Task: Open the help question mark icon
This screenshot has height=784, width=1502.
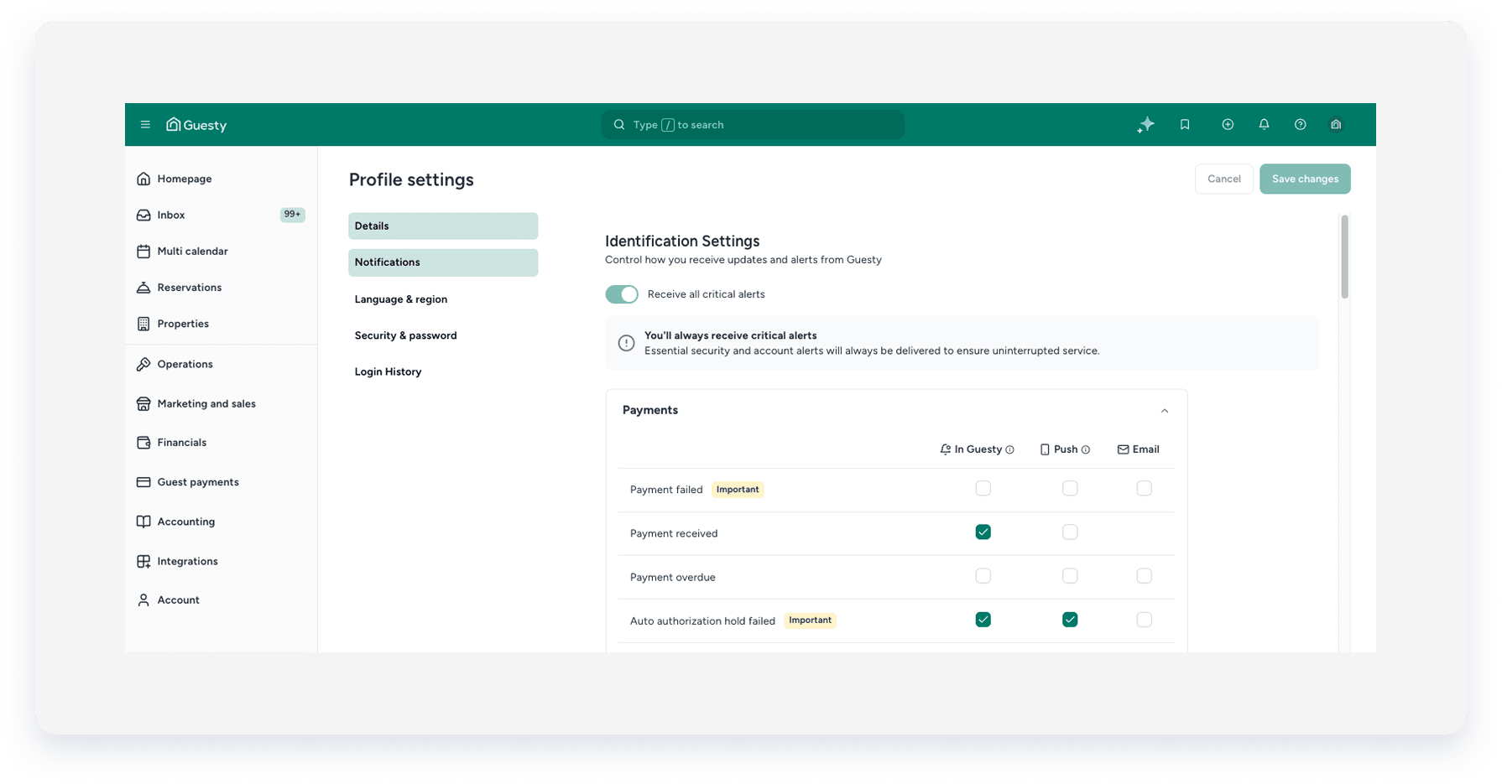Action: click(1300, 125)
